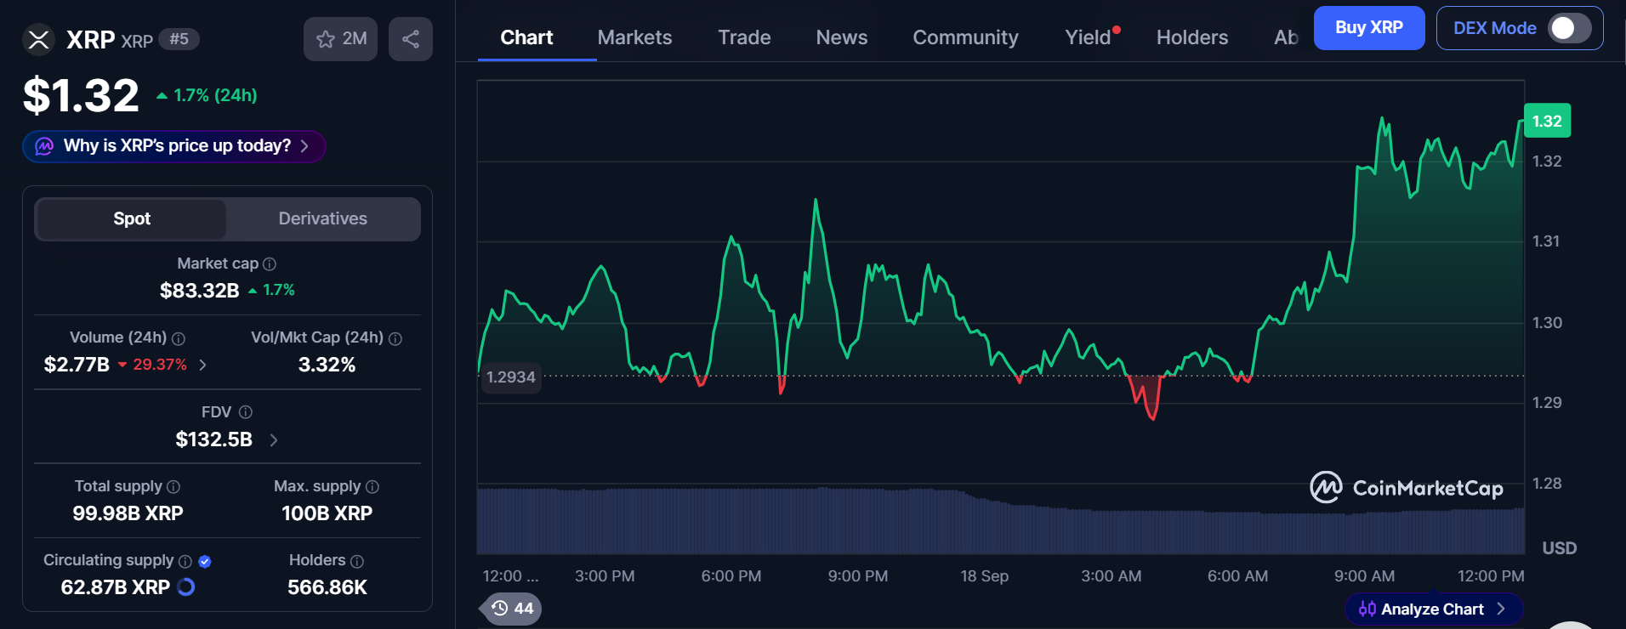This screenshot has width=1626, height=629.
Task: Select the Derivatives segment
Action: coord(323,218)
